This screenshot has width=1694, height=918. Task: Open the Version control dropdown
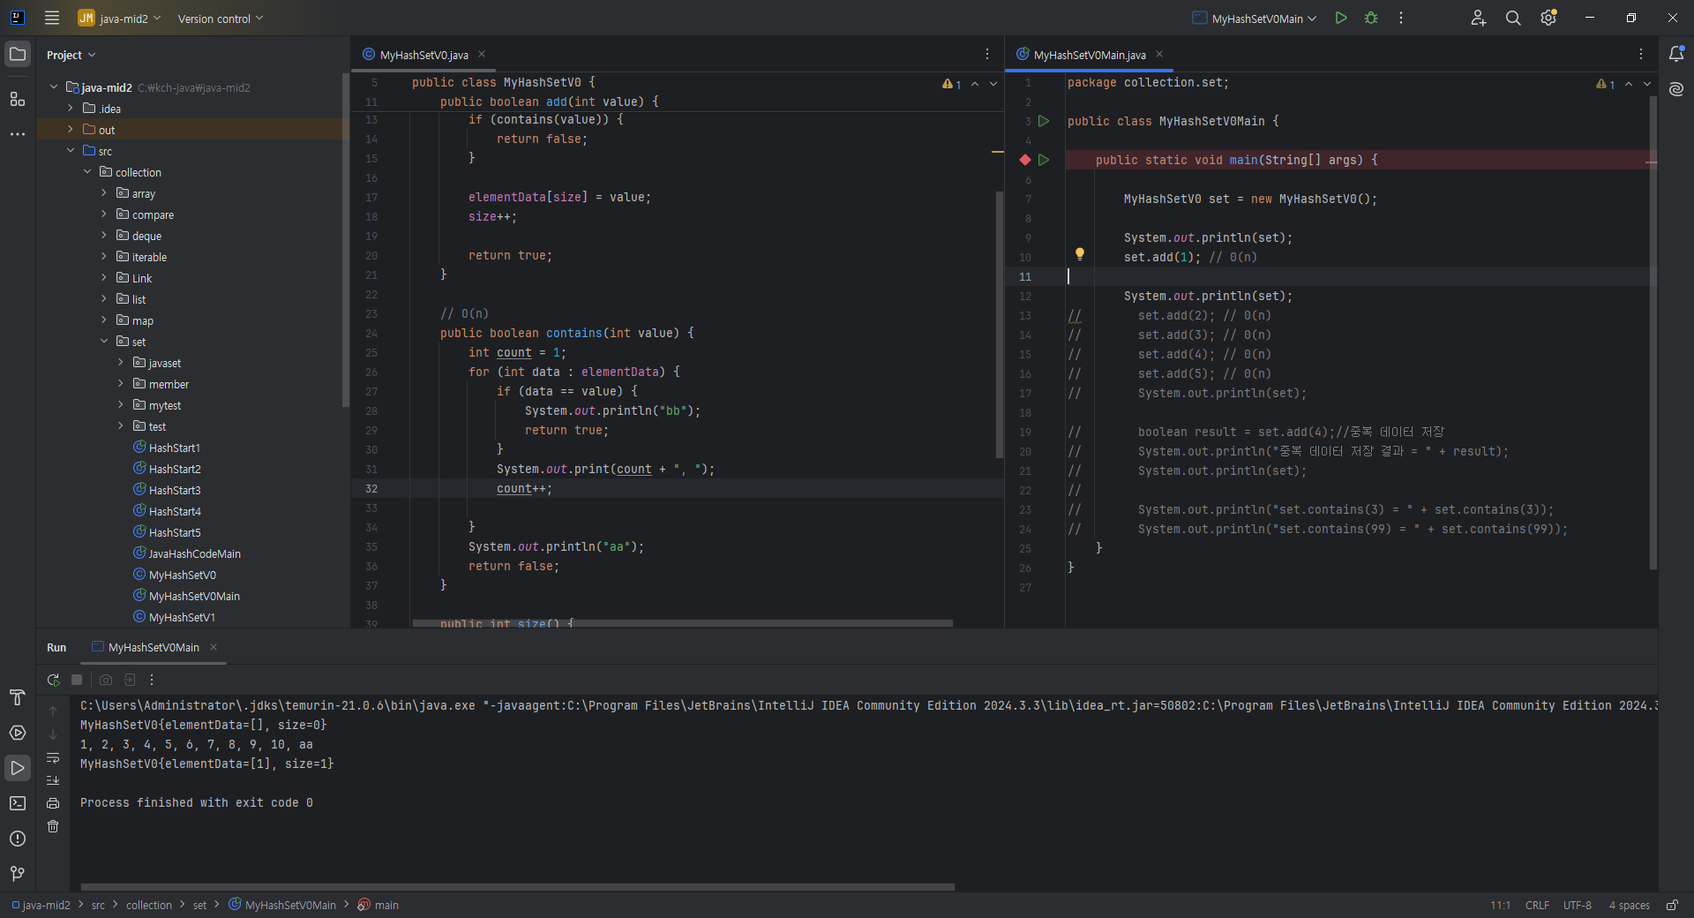coord(221,19)
